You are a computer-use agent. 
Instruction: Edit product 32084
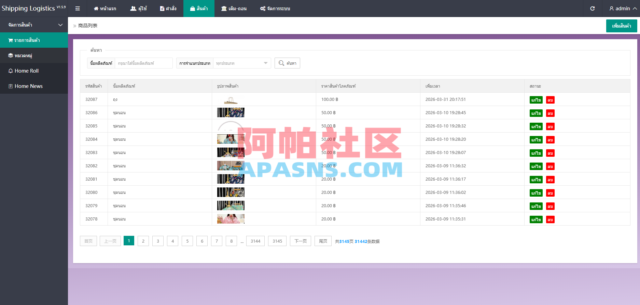click(x=536, y=140)
